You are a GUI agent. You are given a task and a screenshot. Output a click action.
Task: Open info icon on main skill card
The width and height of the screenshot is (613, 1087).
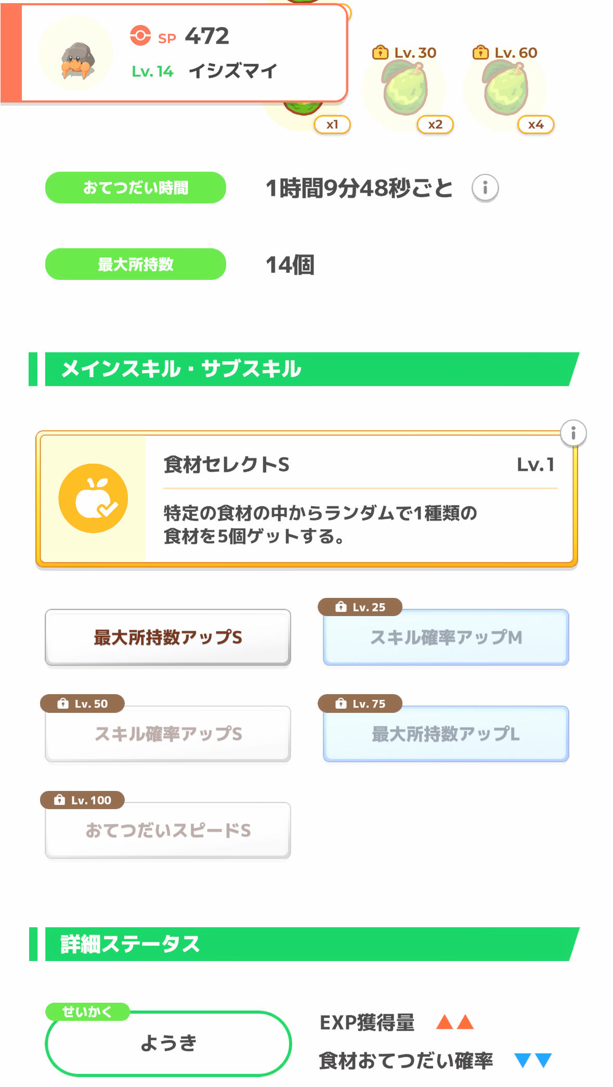(x=573, y=433)
